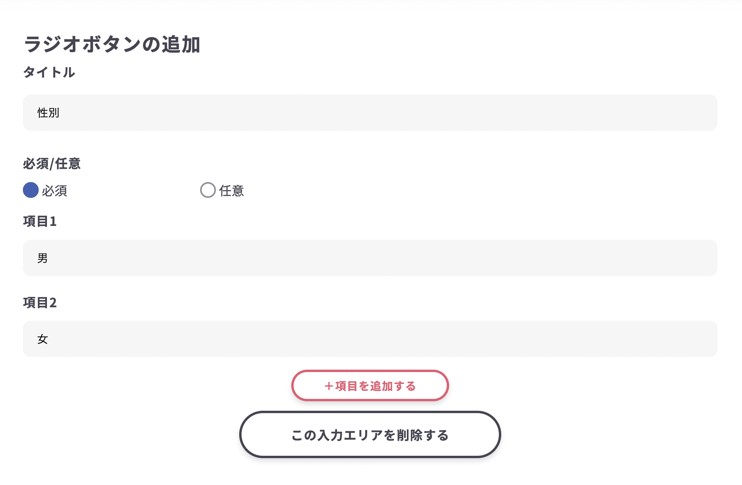The width and height of the screenshot is (742, 485).
Task: Focus the 項目2 input field
Action: point(370,339)
